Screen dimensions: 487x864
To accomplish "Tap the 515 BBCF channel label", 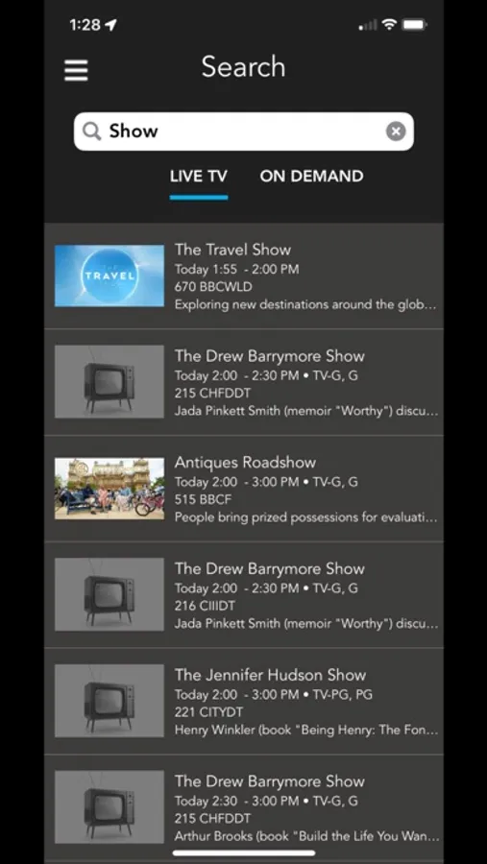I will (x=203, y=499).
